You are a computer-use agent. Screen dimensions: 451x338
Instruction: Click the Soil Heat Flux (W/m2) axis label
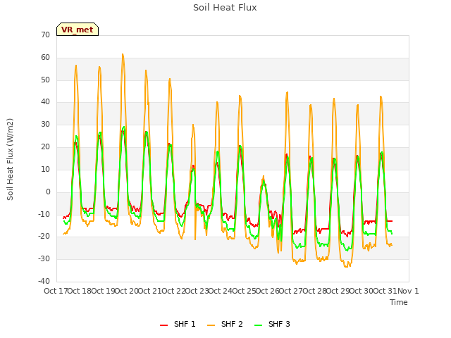coord(10,159)
